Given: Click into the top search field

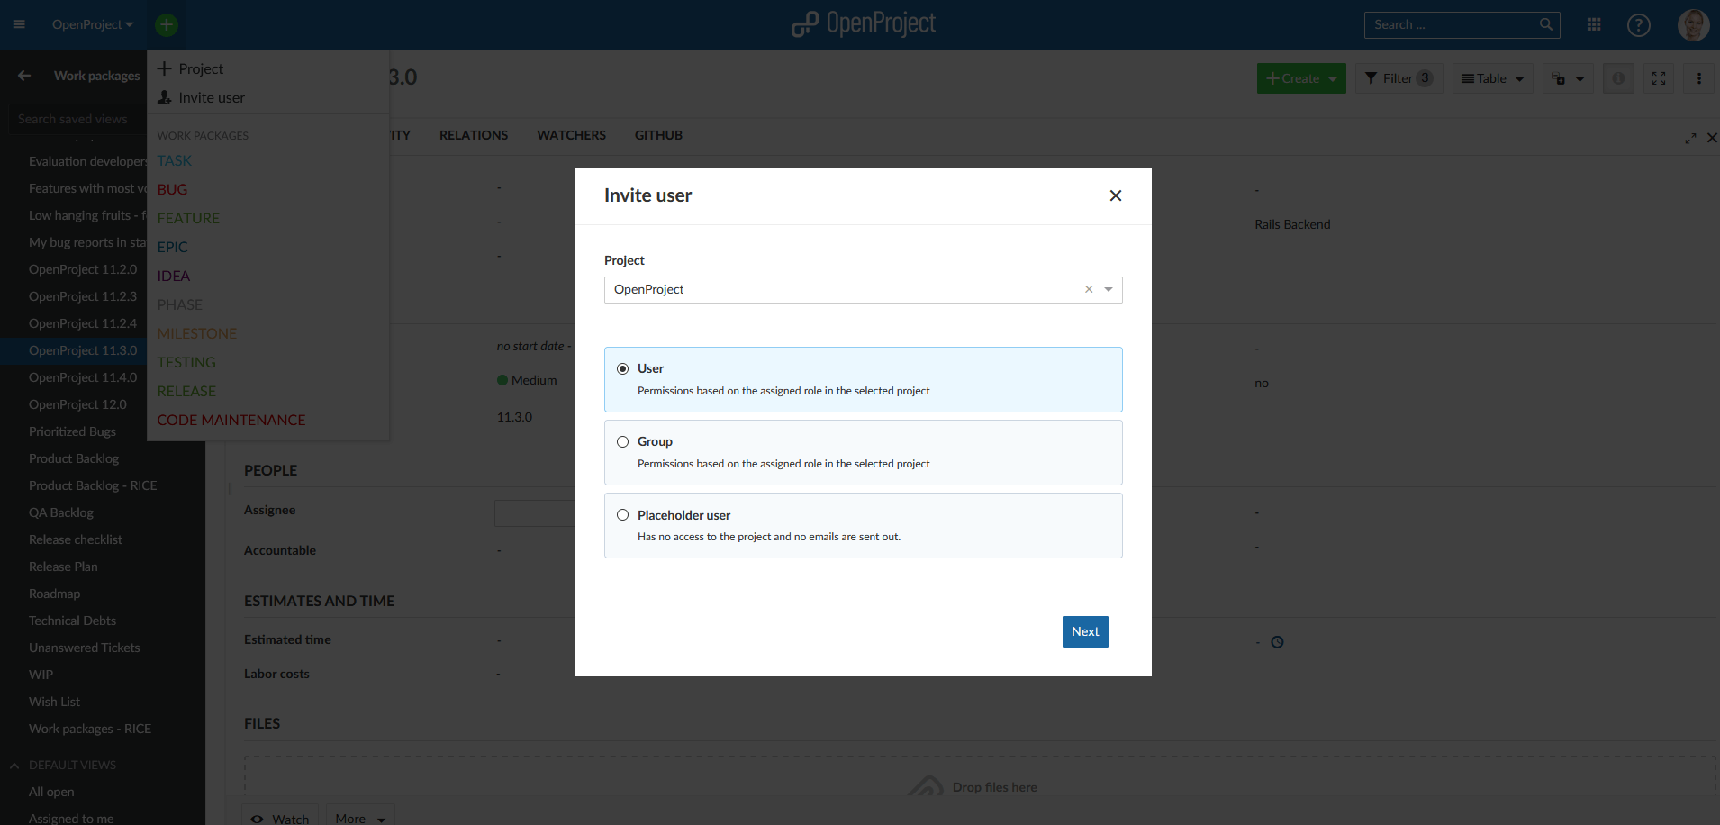Looking at the screenshot, I should pyautogui.click(x=1452, y=24).
